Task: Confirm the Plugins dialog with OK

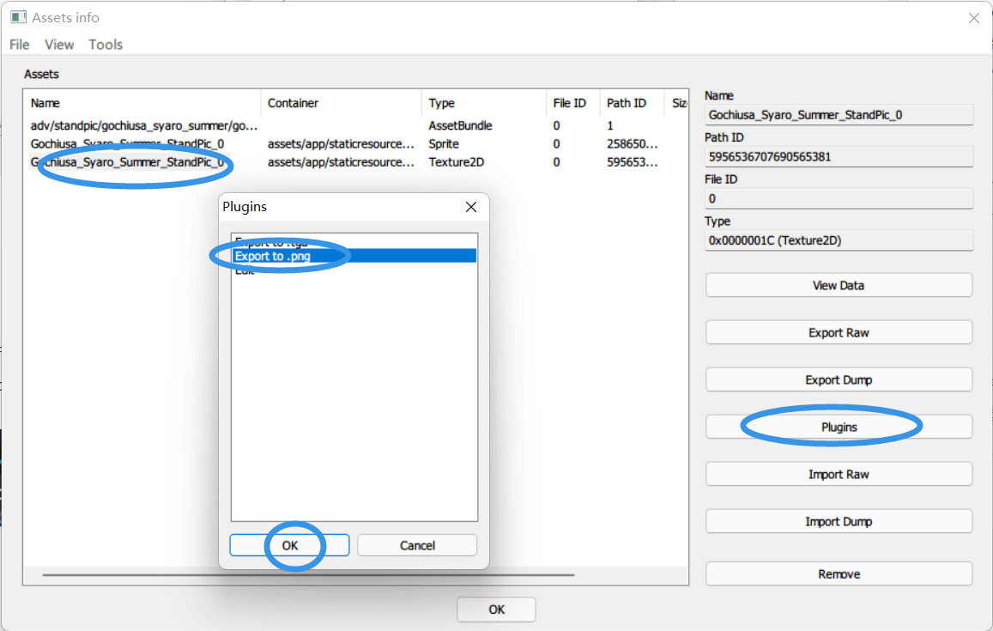Action: (x=289, y=545)
